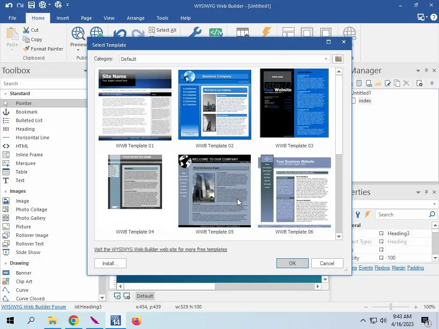The height and width of the screenshot is (329, 439).
Task: Open the View ribbon tab
Action: (x=109, y=18)
